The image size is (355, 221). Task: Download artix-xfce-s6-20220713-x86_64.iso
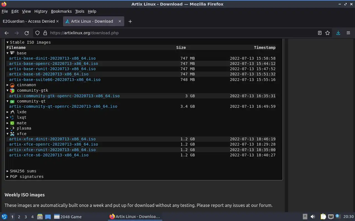coord(49,155)
